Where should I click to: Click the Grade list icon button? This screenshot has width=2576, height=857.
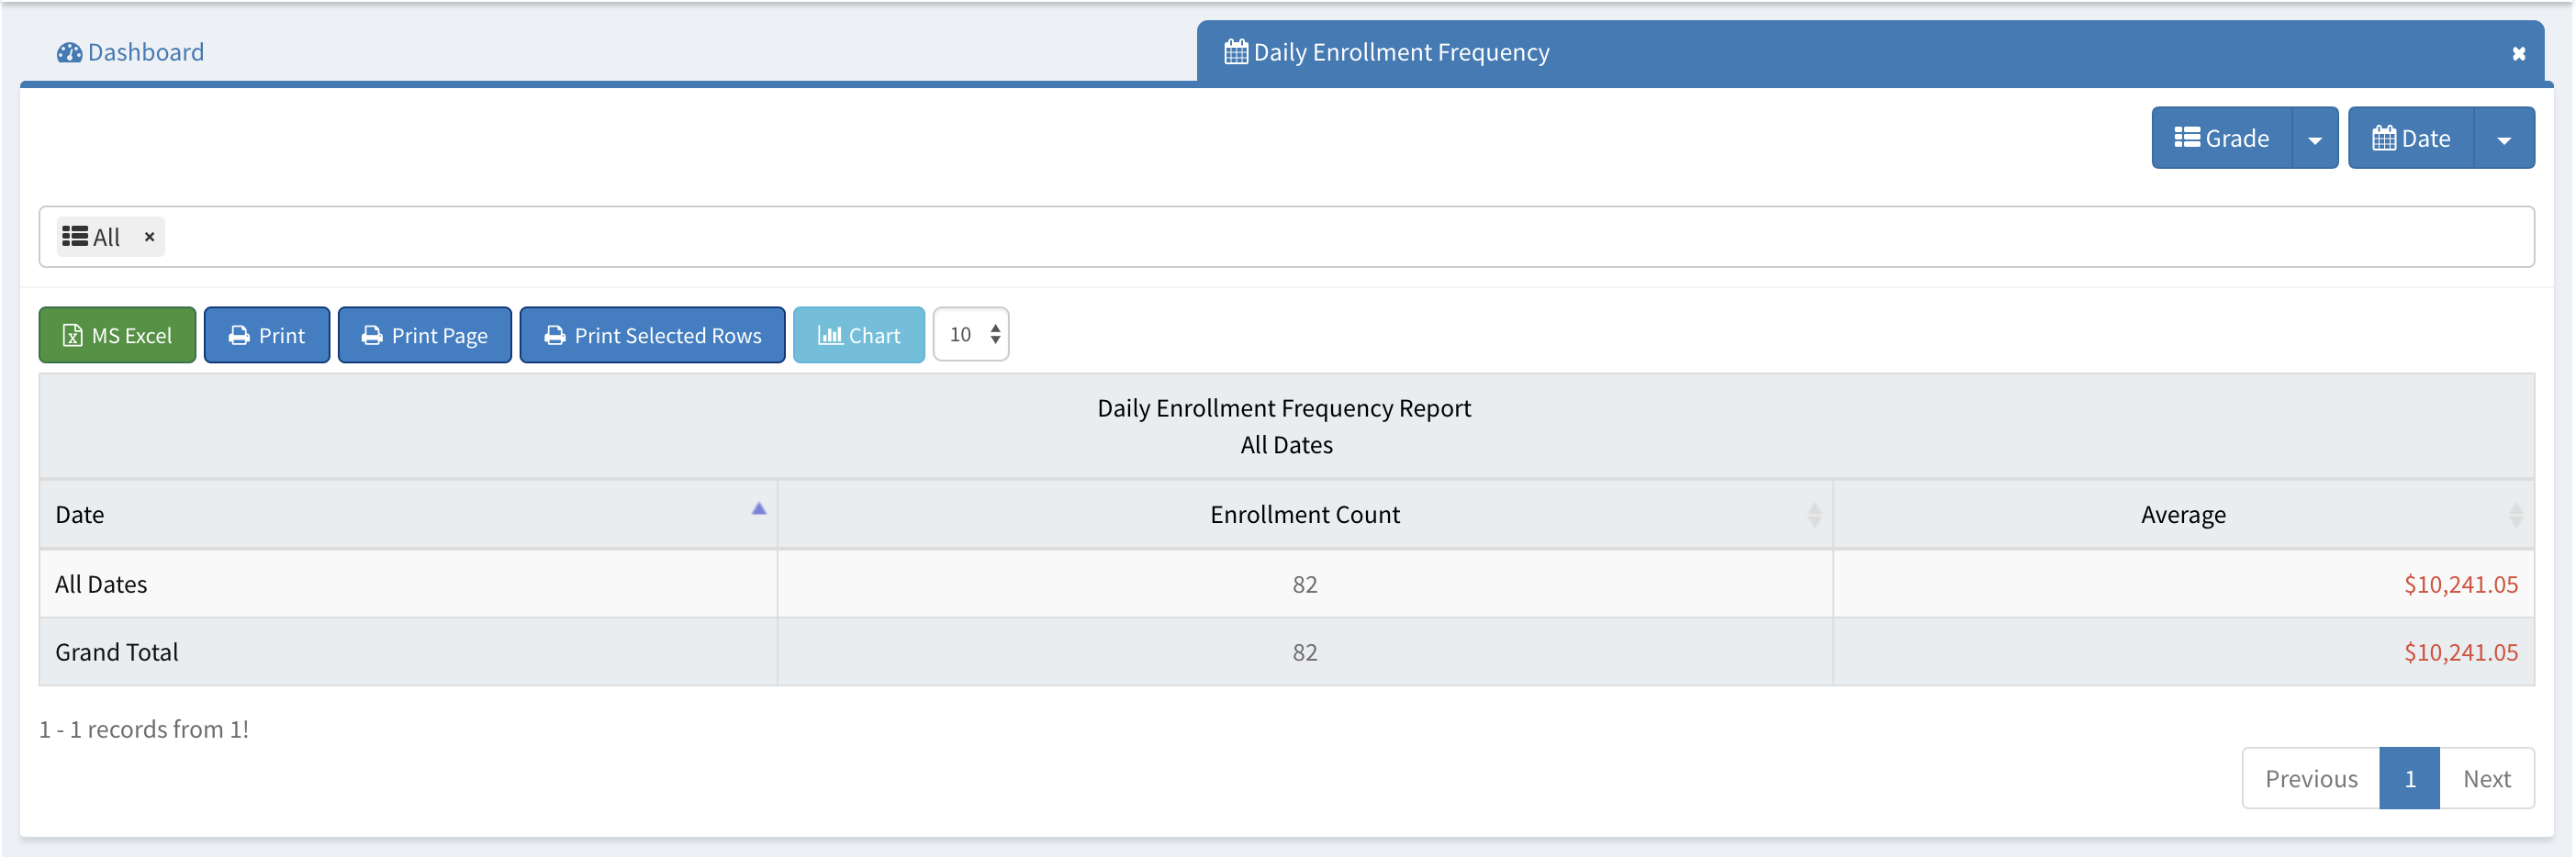tap(2221, 138)
